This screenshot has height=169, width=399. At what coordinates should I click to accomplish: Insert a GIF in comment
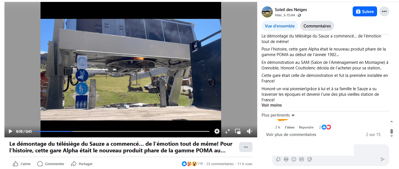pos(302,159)
